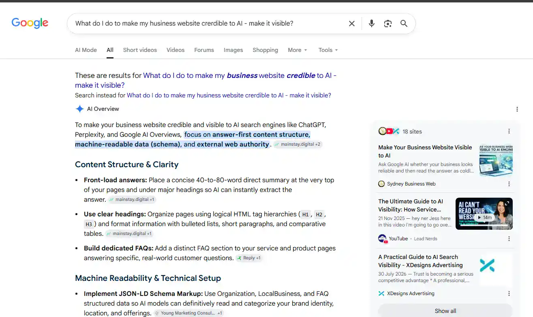Screen dimensions: 533x317
Task: Open 'A Practical Guide to AI Search Visibility' link
Action: [x=420, y=261]
